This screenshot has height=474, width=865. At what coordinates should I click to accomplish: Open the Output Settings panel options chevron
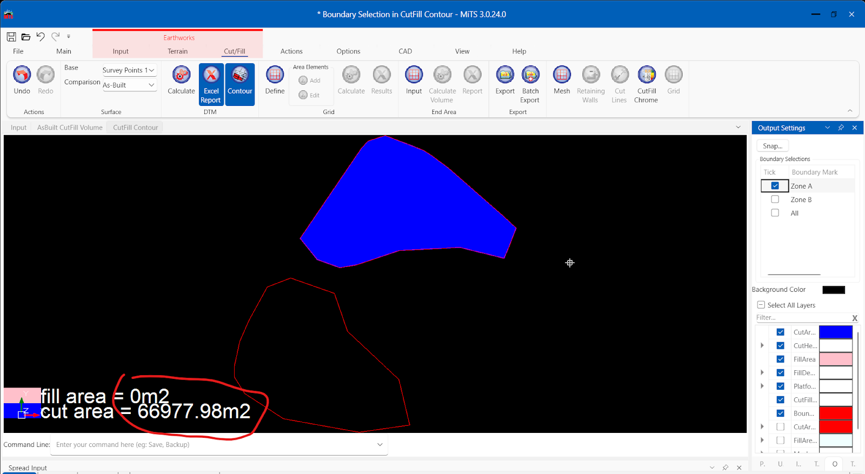pos(827,128)
